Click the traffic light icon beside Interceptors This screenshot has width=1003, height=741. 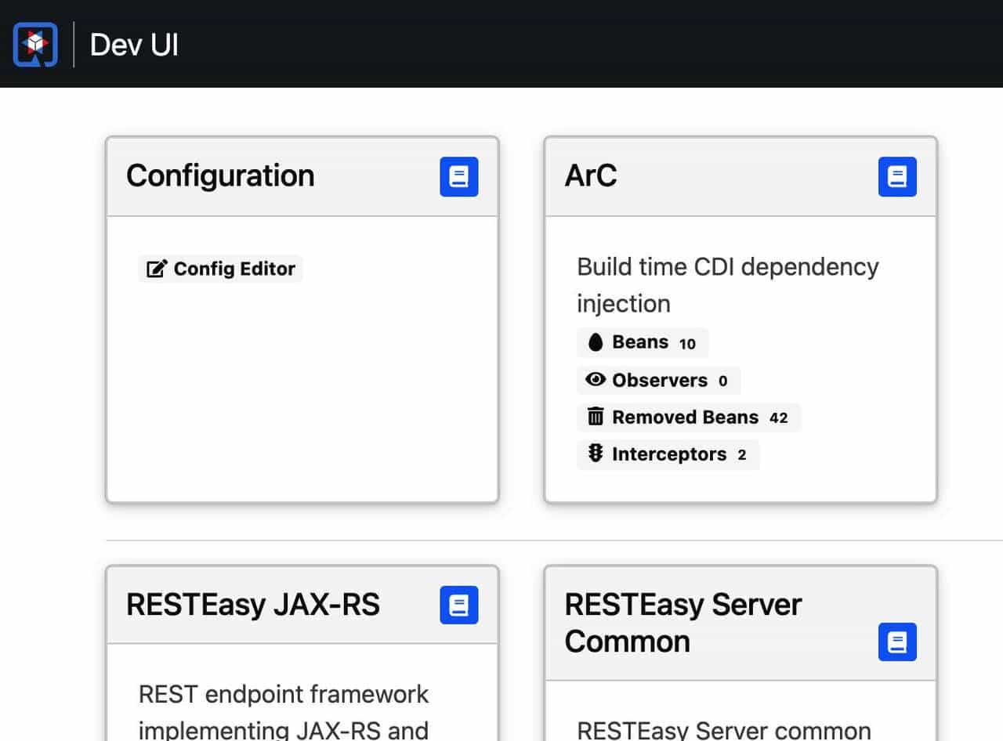pyautogui.click(x=596, y=454)
